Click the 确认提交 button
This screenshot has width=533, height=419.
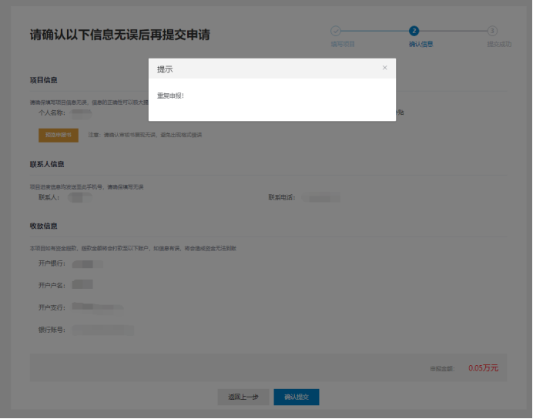(x=297, y=397)
